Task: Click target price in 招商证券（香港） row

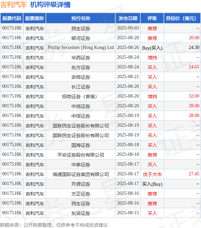Action: (x=194, y=96)
